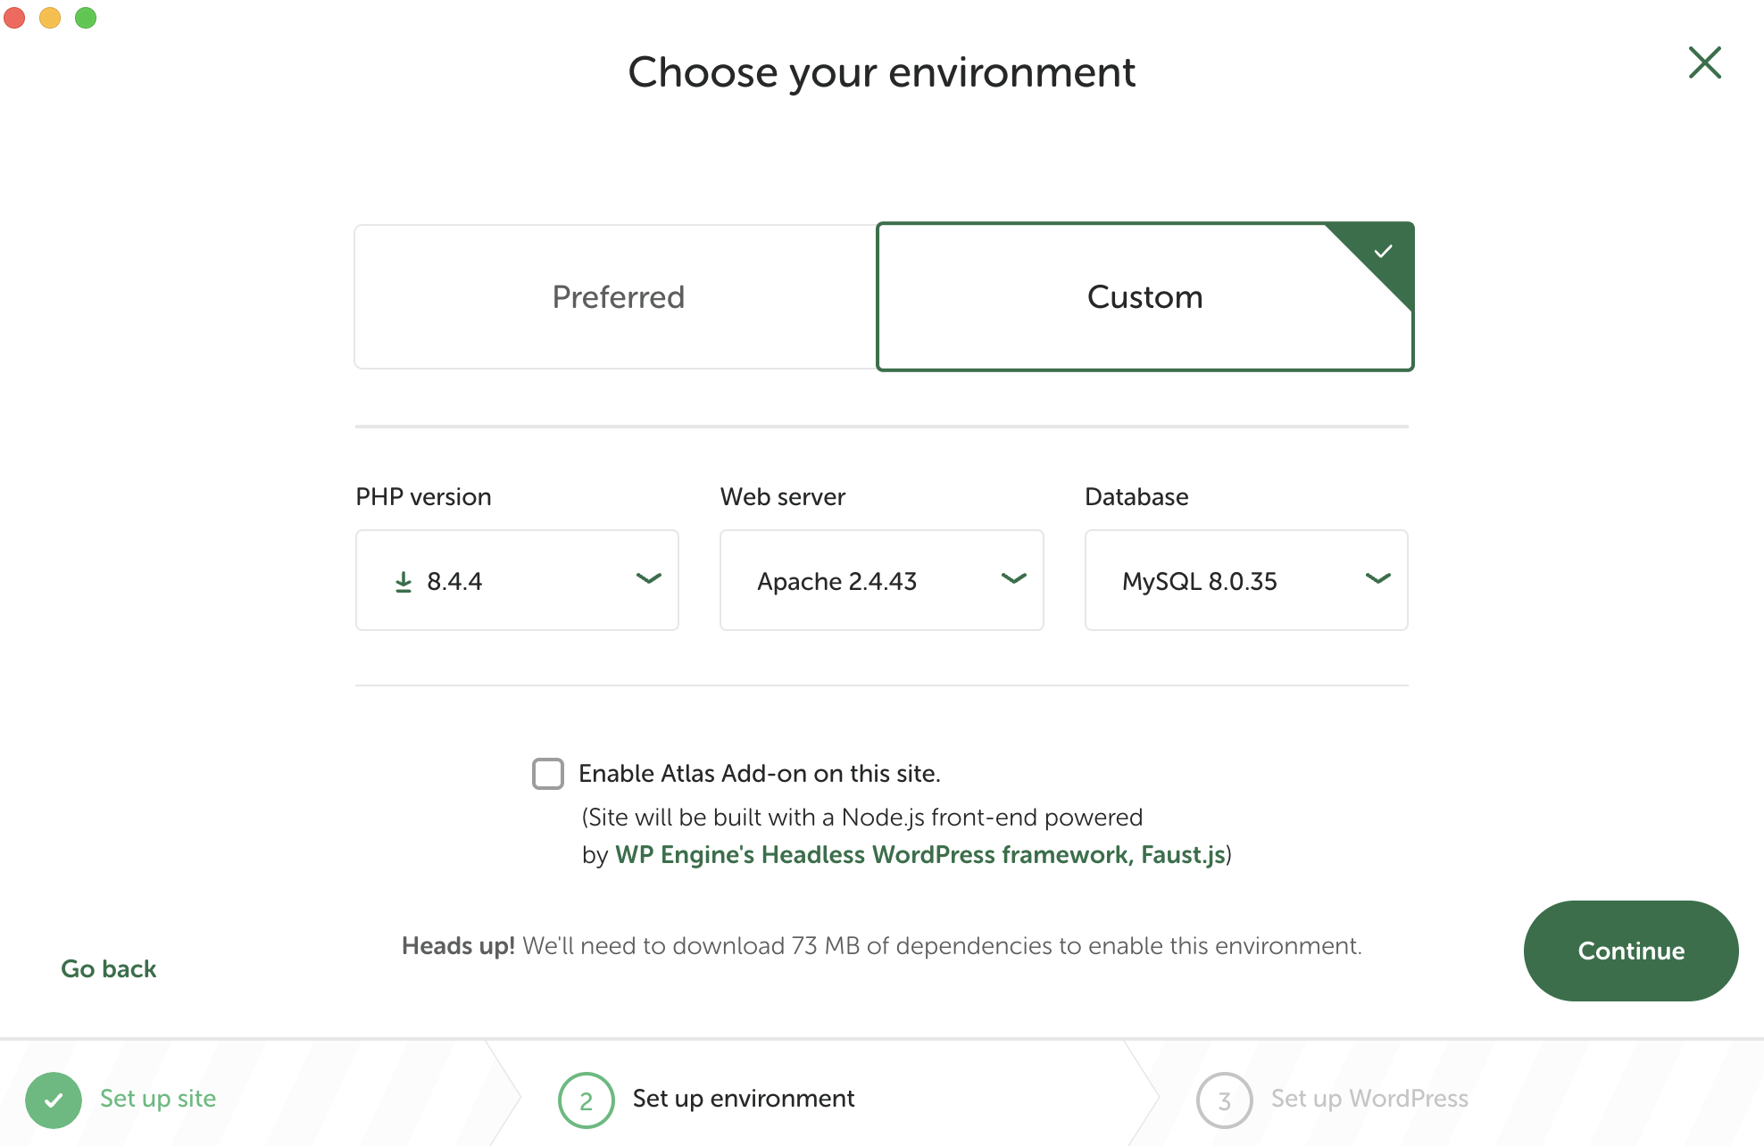The image size is (1764, 1146).
Task: Select the Preferred environment option
Action: click(617, 297)
